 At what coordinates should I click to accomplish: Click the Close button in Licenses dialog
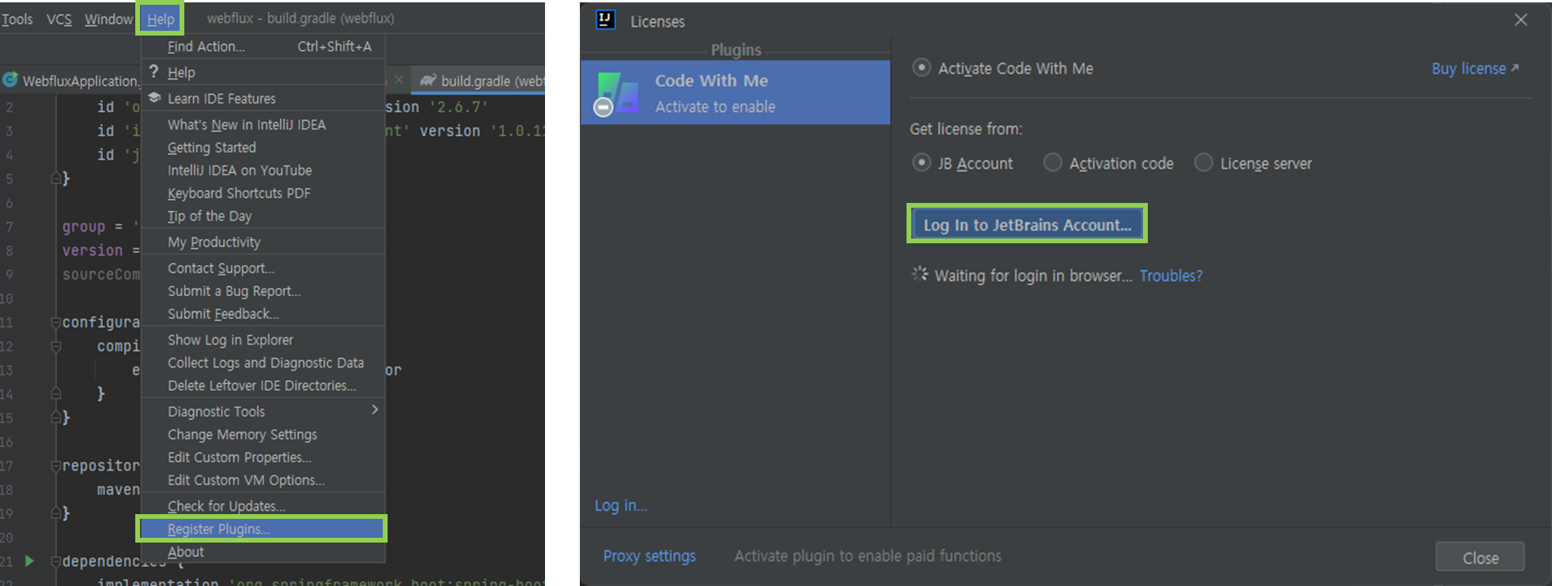point(1480,558)
